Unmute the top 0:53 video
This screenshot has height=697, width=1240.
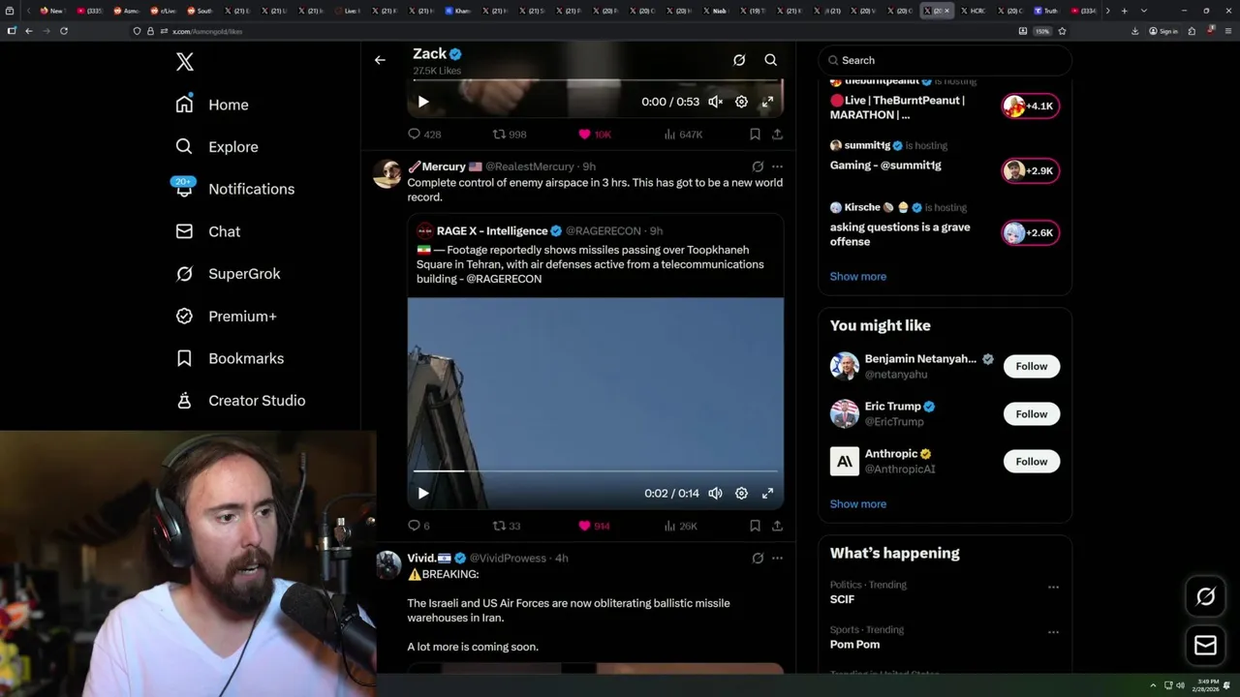point(715,102)
